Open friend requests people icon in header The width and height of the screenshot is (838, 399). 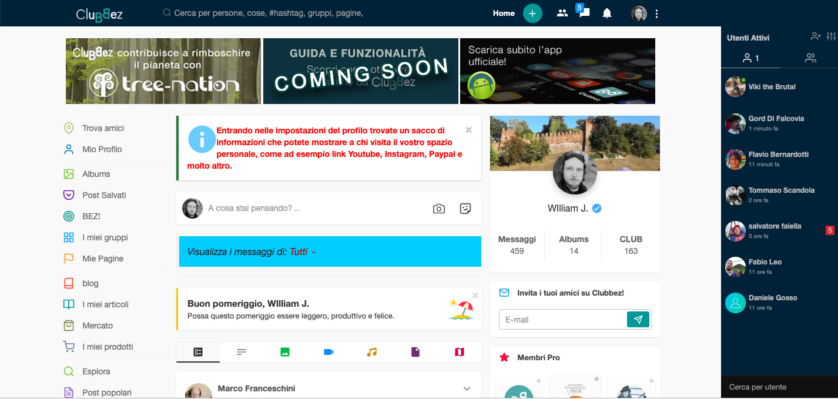pos(562,13)
